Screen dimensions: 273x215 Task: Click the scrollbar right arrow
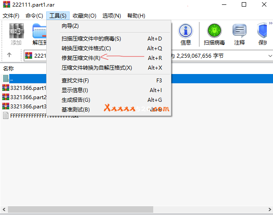(269, 209)
